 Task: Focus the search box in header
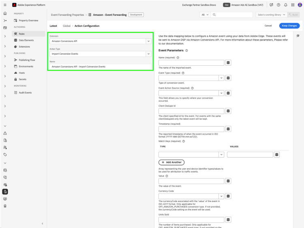232,15
